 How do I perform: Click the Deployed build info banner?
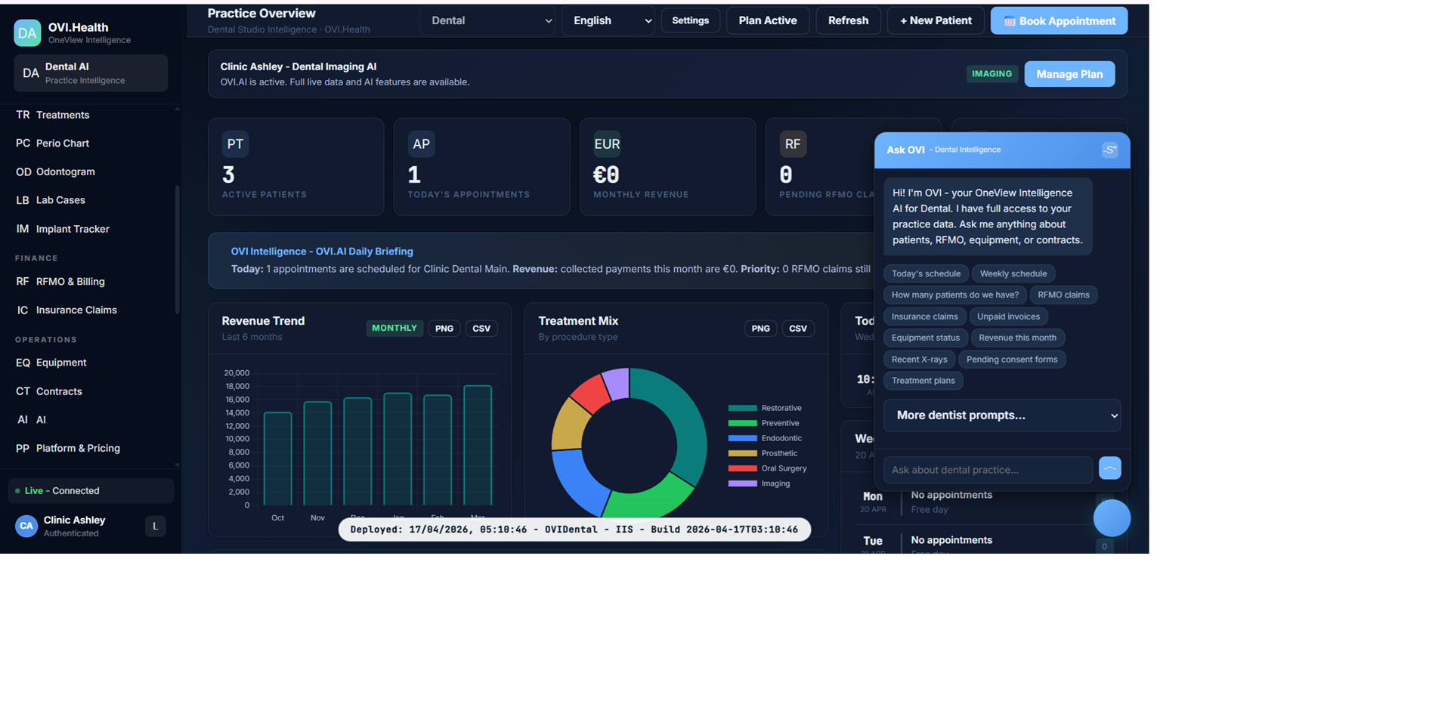[574, 529]
